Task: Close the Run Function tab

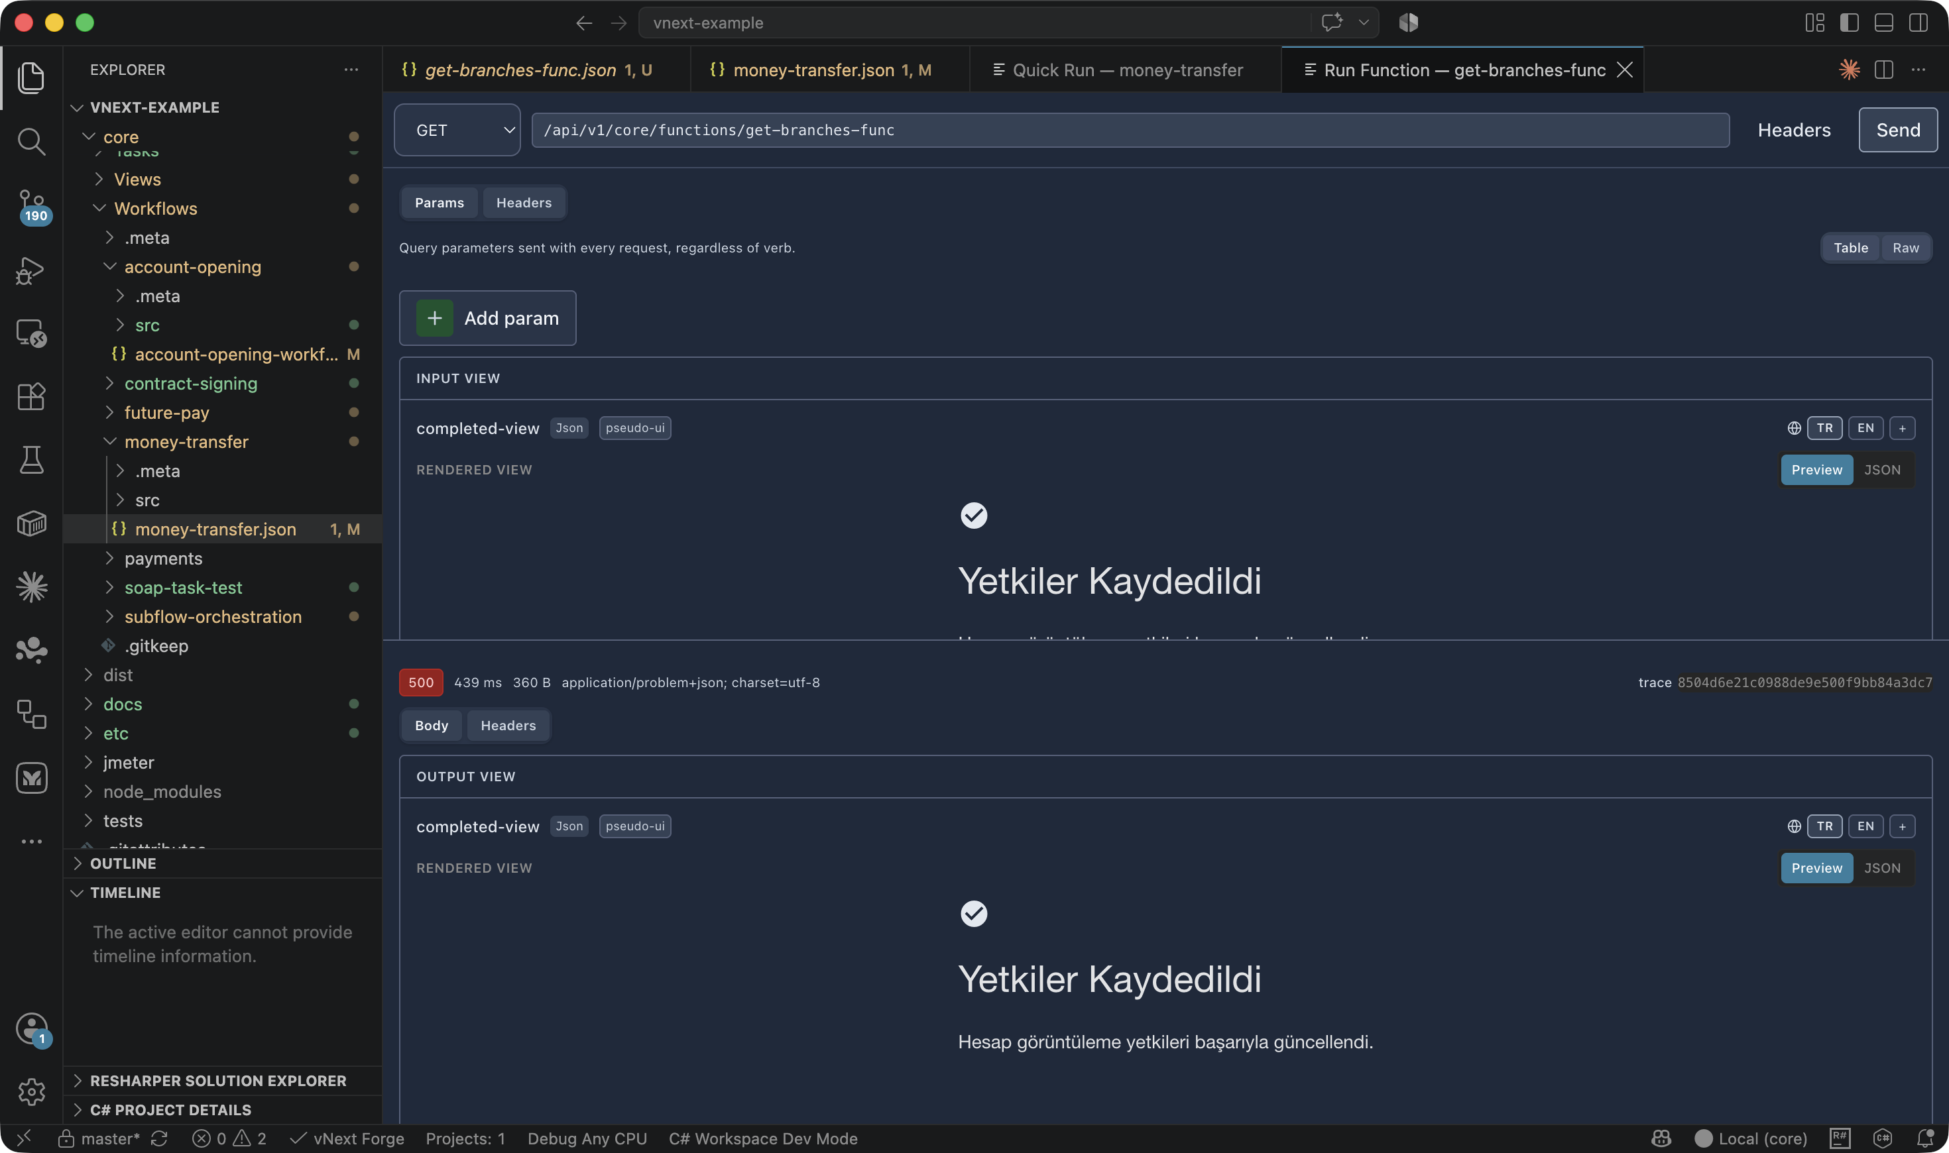Action: coord(1624,70)
